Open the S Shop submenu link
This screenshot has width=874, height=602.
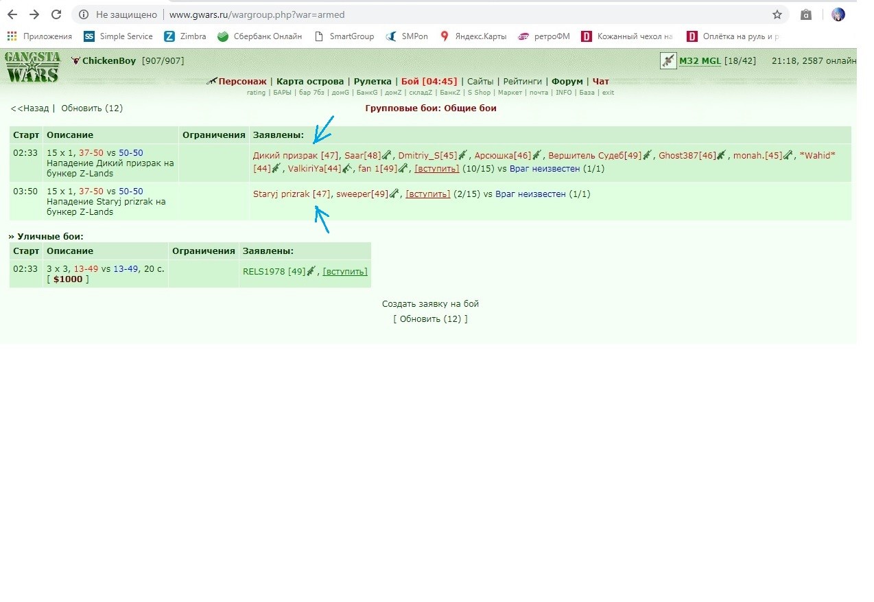tap(480, 93)
